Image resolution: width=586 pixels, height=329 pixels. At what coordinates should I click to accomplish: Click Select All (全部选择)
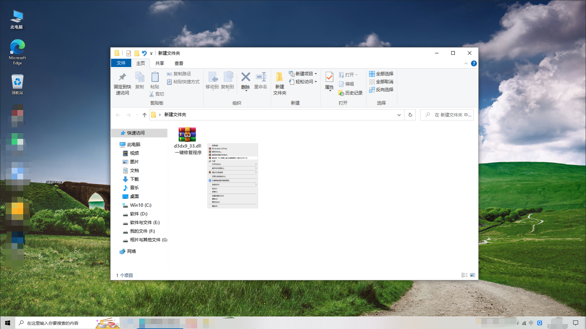pos(381,74)
